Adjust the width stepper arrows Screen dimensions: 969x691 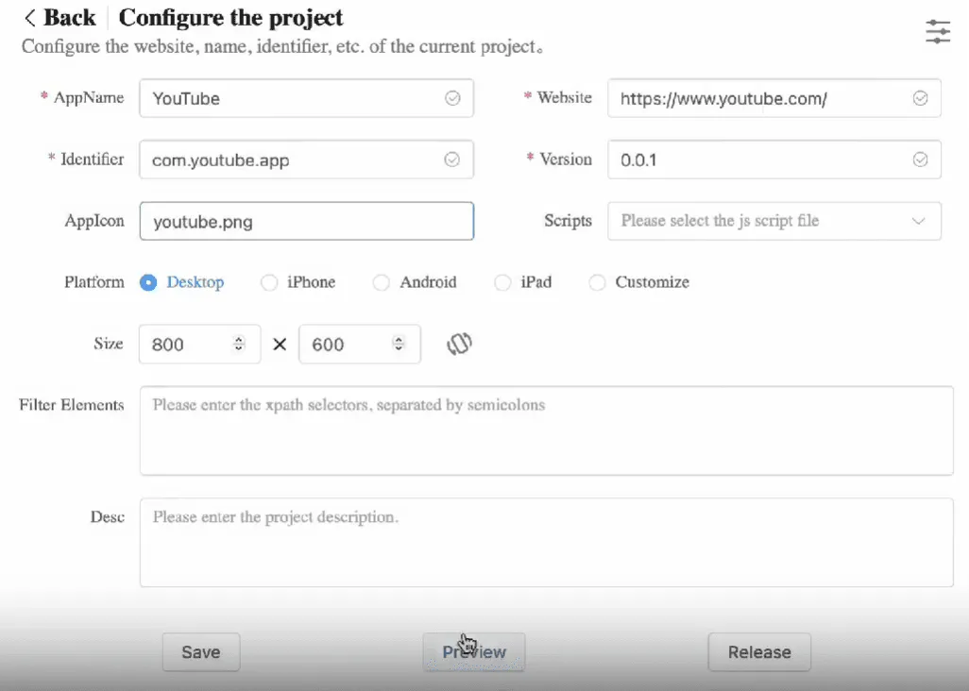coord(240,344)
